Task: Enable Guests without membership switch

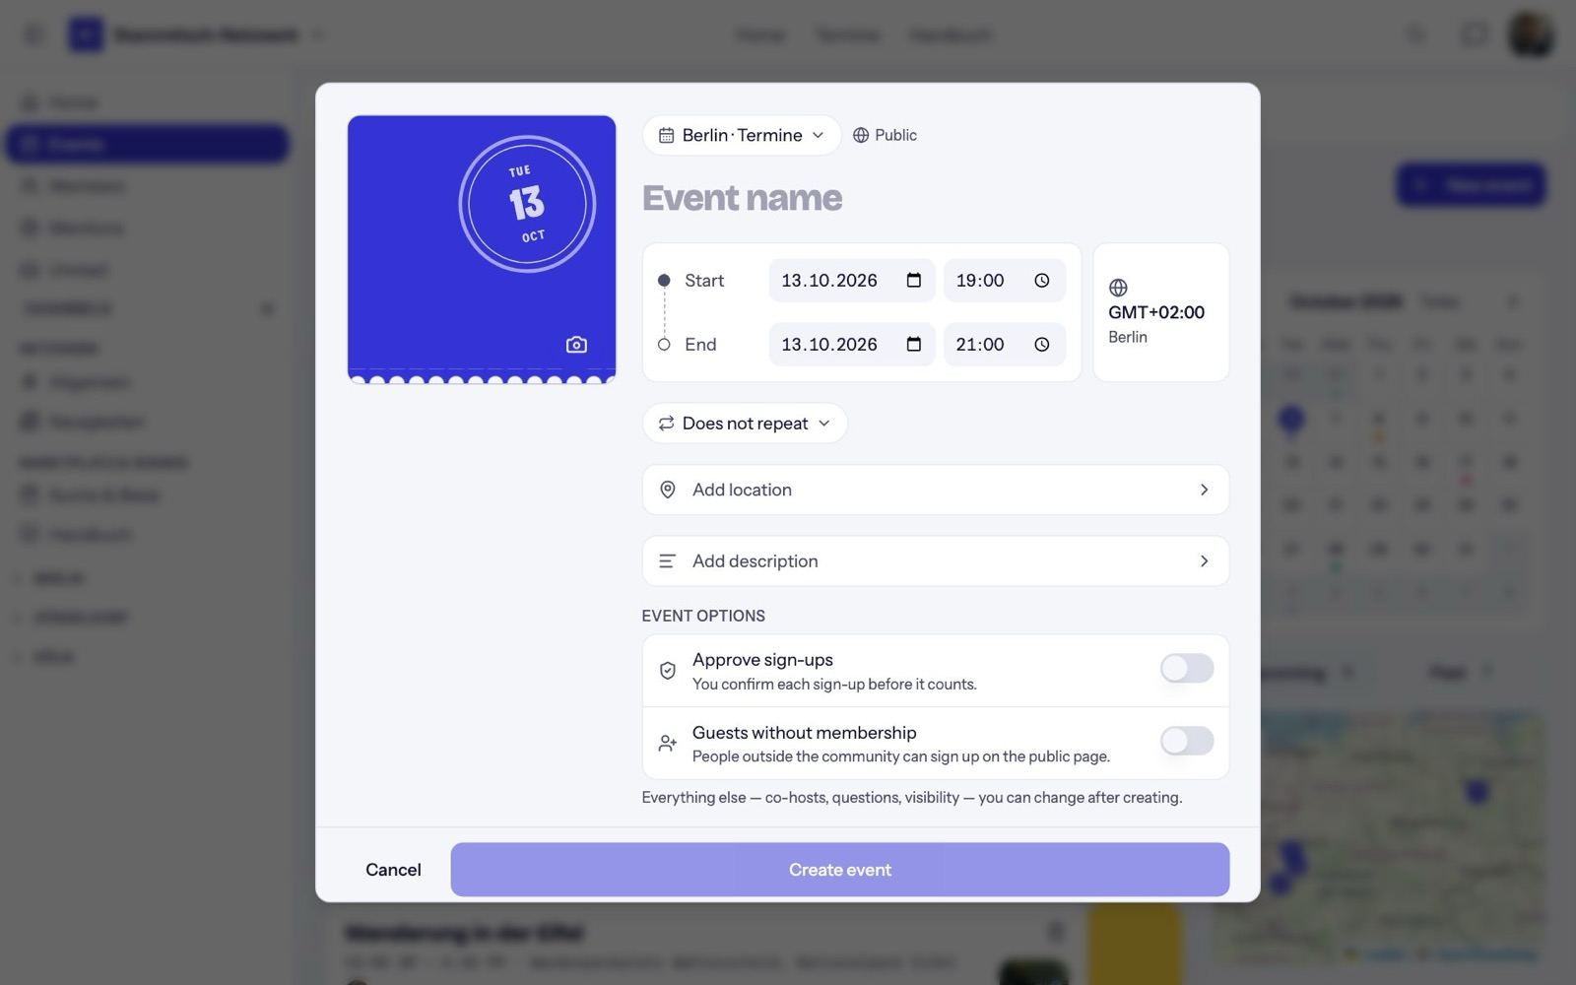Action: [1187, 741]
